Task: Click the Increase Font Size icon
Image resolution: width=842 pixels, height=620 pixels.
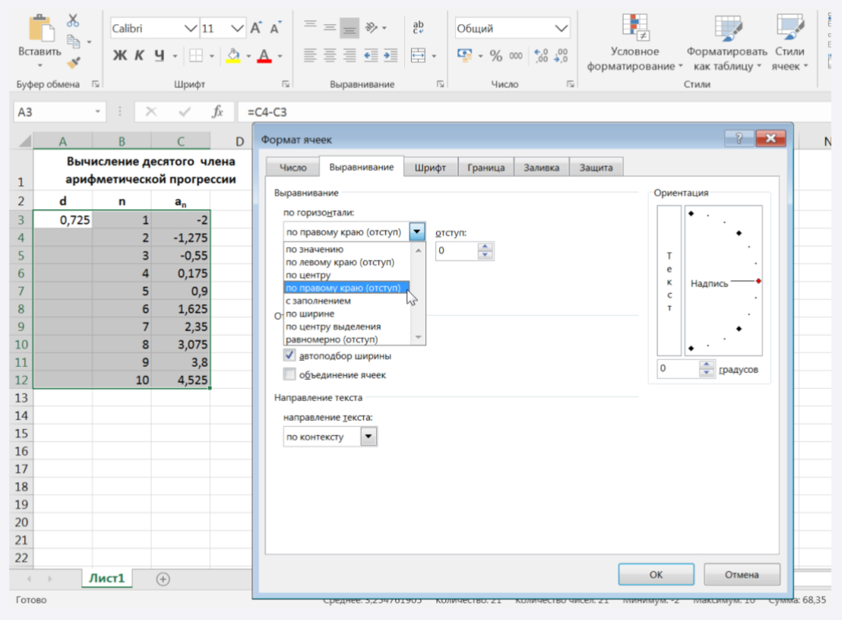Action: coord(256,28)
